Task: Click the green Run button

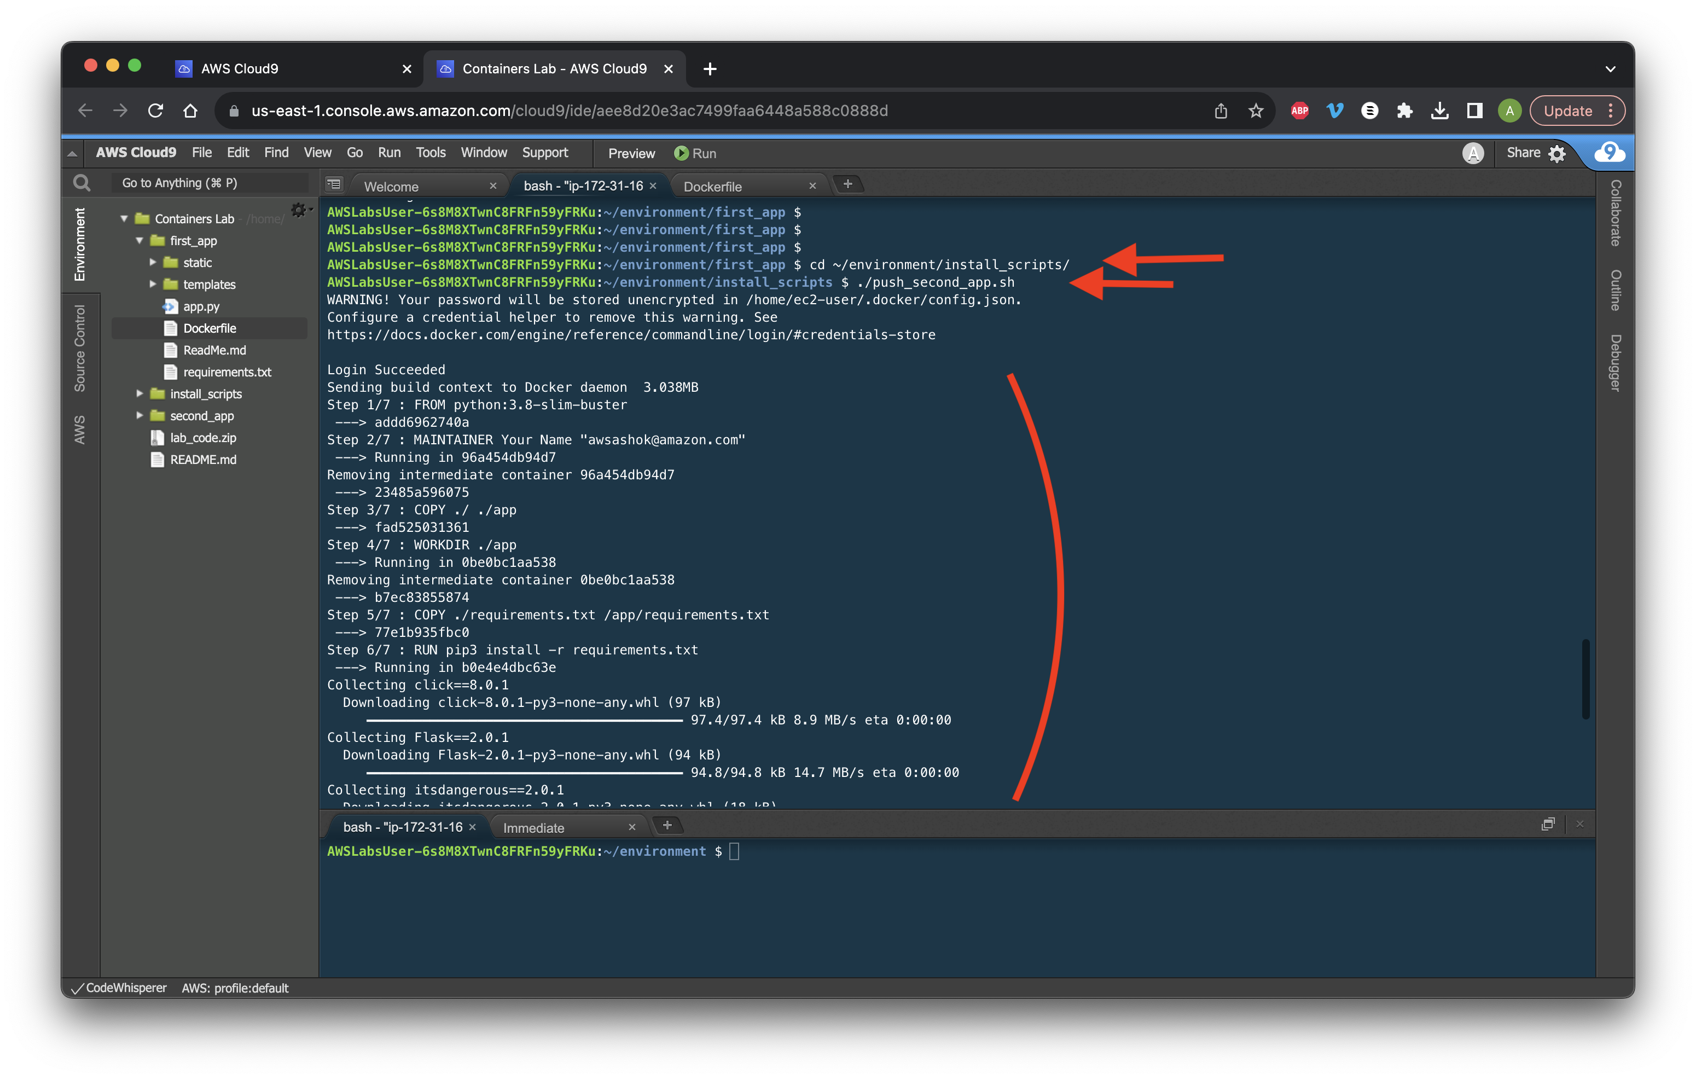Action: point(695,154)
